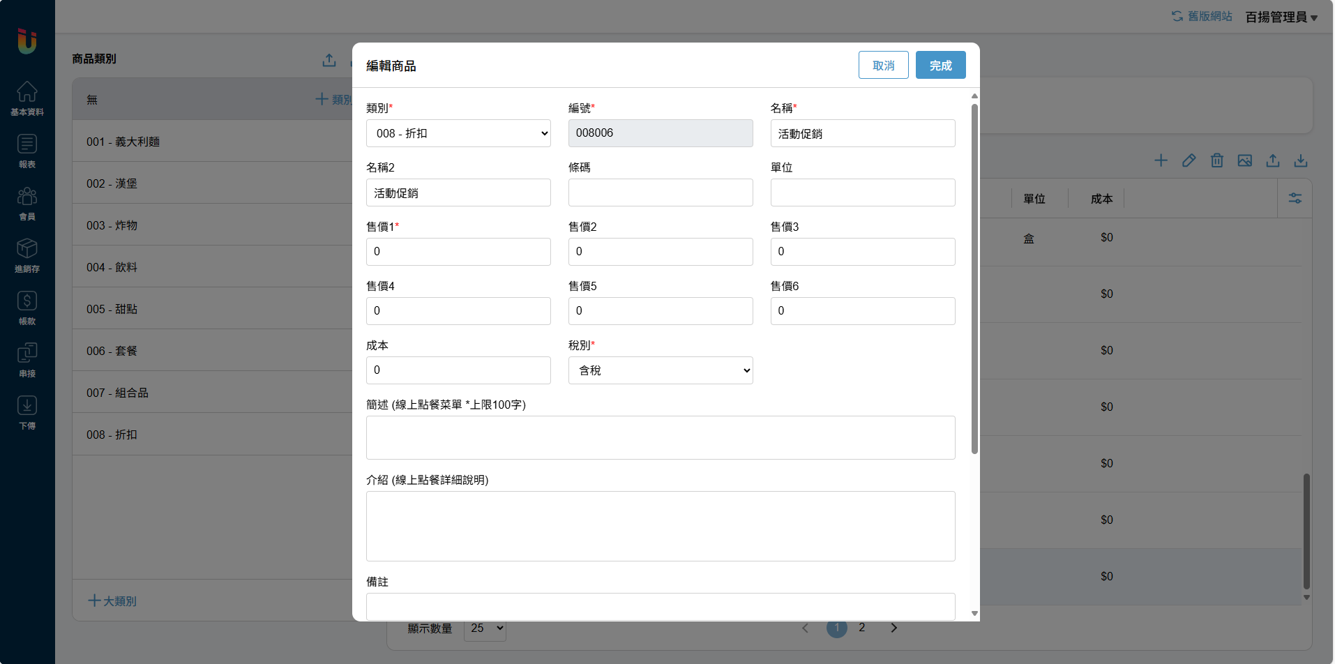Image resolution: width=1335 pixels, height=664 pixels.
Task: Open 進銷存 inventory sidebar icon
Action: [x=27, y=255]
